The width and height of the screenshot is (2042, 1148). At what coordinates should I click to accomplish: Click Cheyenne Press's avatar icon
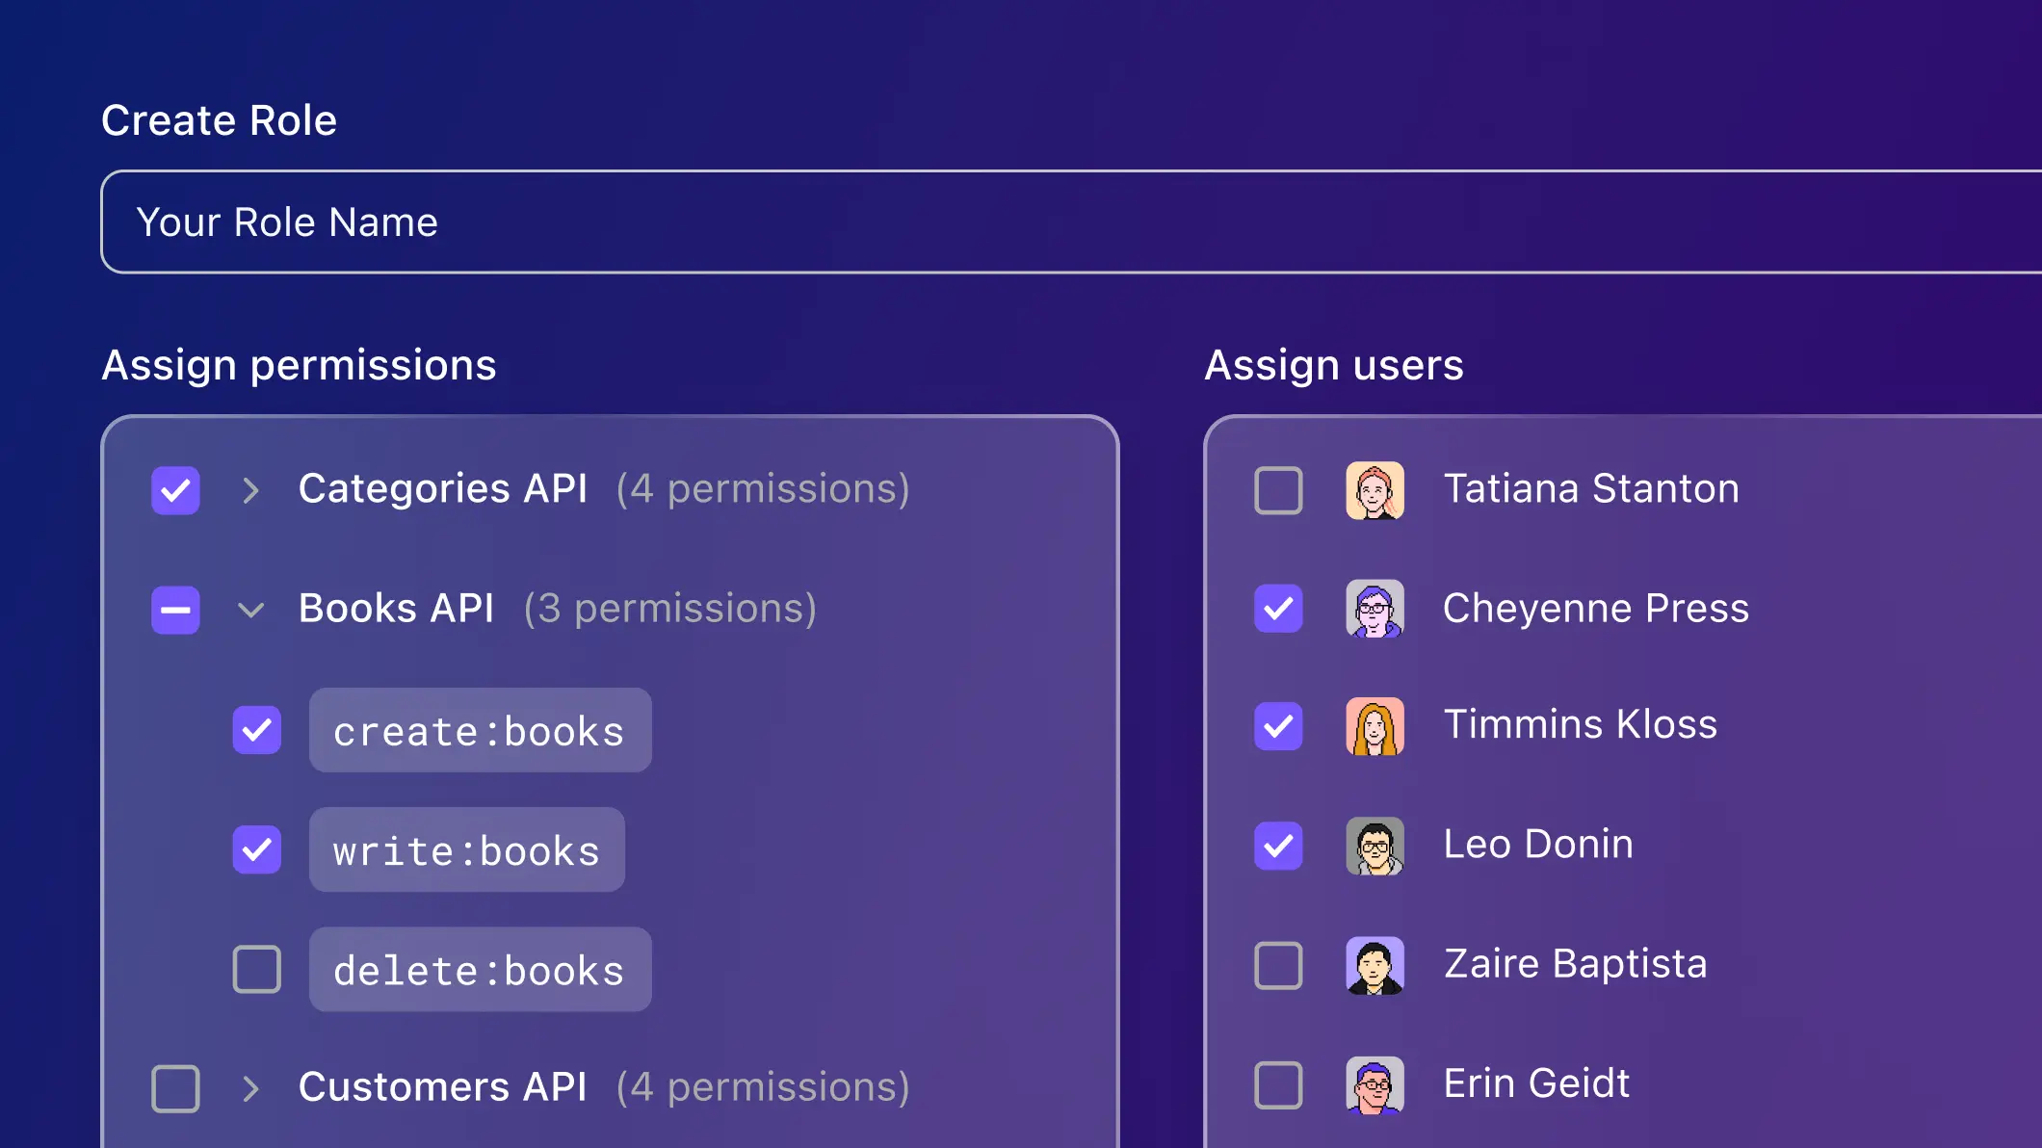pos(1374,609)
